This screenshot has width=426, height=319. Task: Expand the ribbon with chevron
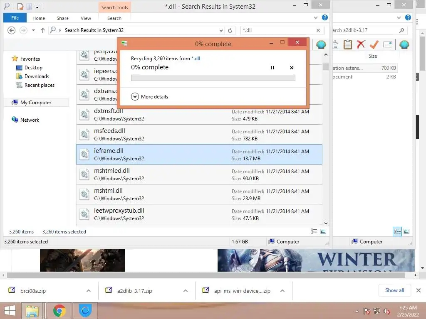coord(315,18)
